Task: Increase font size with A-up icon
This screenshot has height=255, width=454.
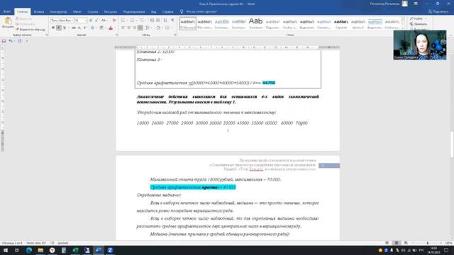Action: point(91,21)
